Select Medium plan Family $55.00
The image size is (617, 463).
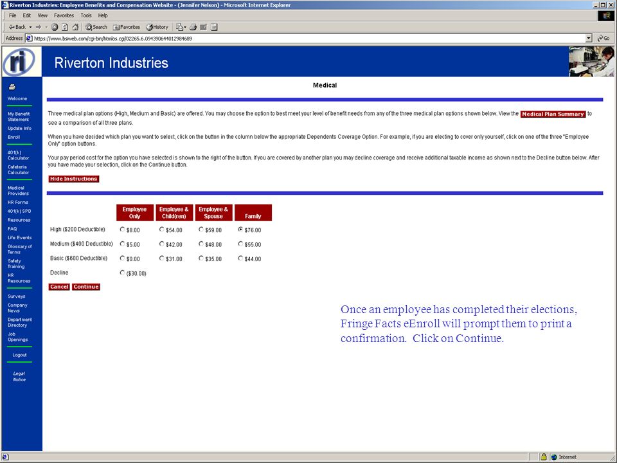pos(240,244)
